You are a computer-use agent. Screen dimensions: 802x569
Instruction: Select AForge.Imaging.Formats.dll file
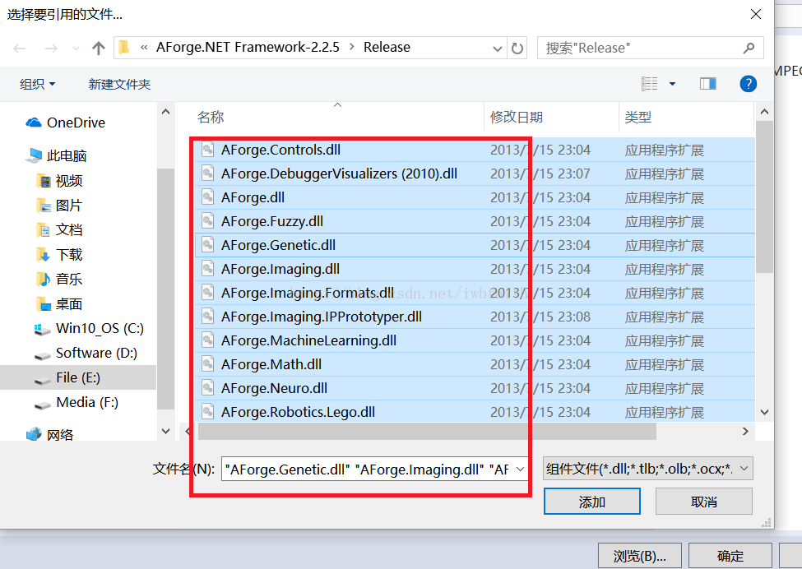(475, 293)
